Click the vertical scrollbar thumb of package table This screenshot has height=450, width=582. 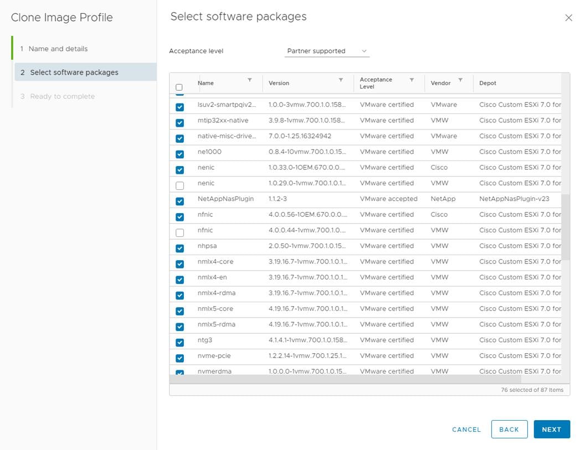(x=565, y=227)
